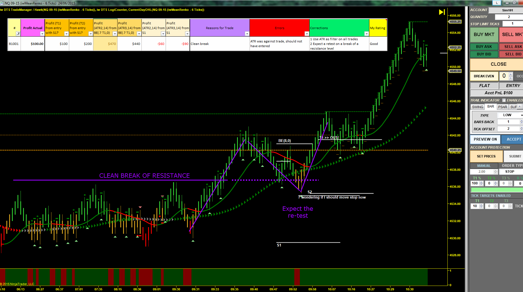Increase the TICK OFFSET value
The width and height of the screenshot is (523, 292).
(x=521, y=128)
